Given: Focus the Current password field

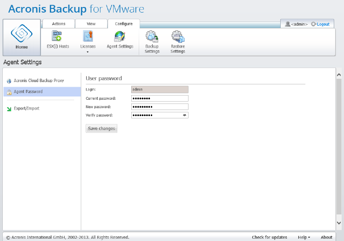Looking at the screenshot, I should coord(160,98).
